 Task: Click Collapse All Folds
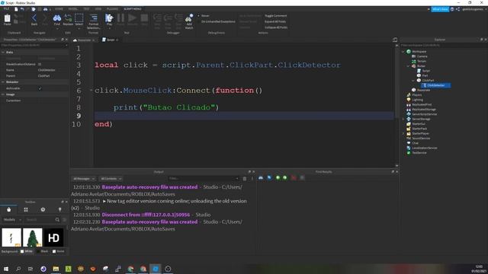276,27
